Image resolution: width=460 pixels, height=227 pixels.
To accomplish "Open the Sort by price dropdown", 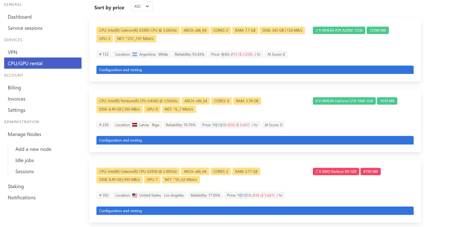I will [142, 7].
